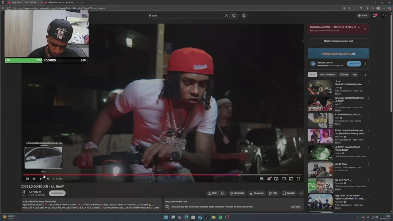Open the more-actions ellipsis under the video

301,193
